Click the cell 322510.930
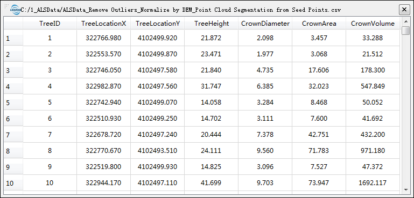The height and width of the screenshot is (198, 414). [x=103, y=118]
